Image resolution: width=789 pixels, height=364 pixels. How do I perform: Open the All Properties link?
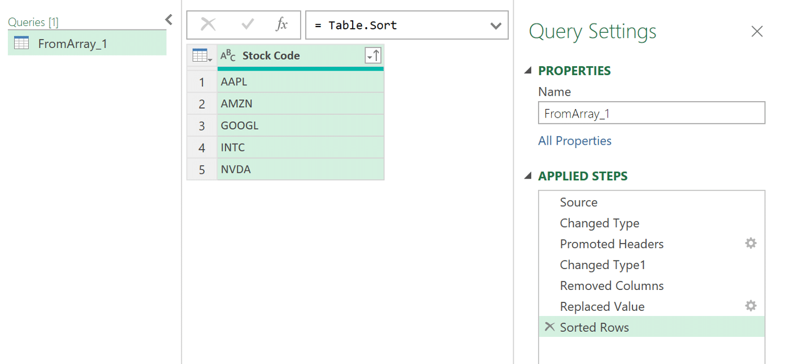click(575, 141)
